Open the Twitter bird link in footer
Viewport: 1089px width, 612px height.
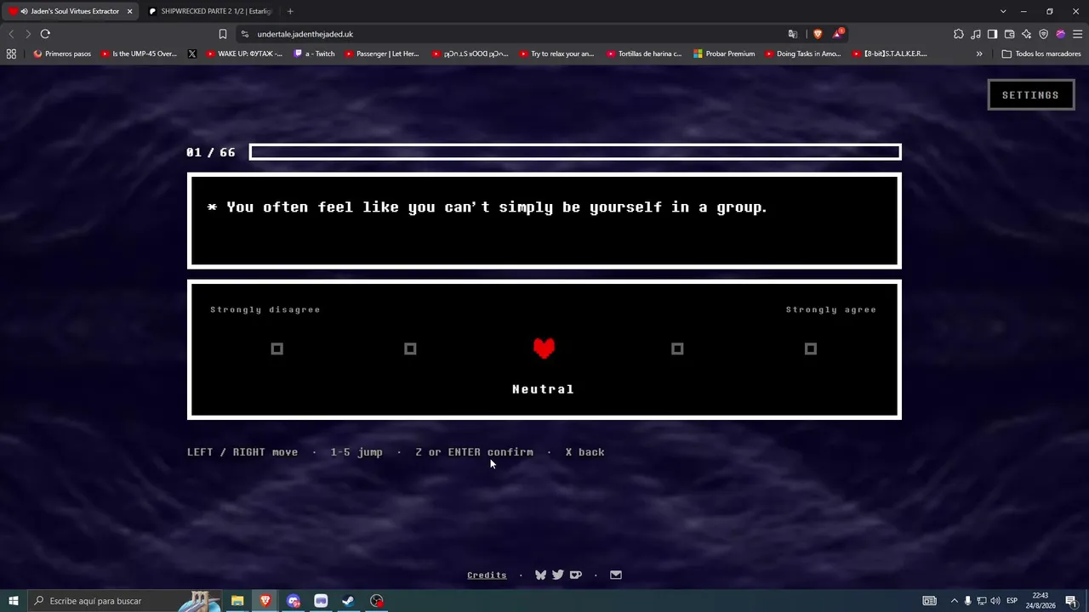[x=557, y=575]
